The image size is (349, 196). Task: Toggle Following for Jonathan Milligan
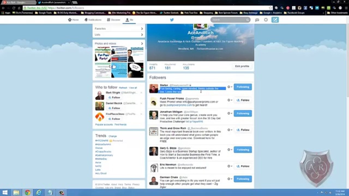243,113
